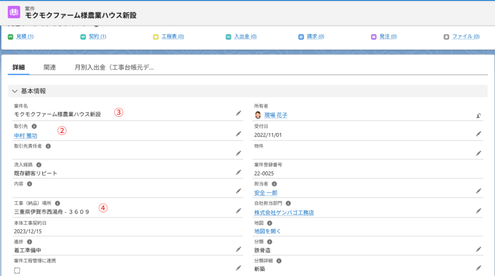Screen dimensions: 495x276
Task: Edit 分類 鉄骨造 using its pencil icon
Action: [x=478, y=249]
